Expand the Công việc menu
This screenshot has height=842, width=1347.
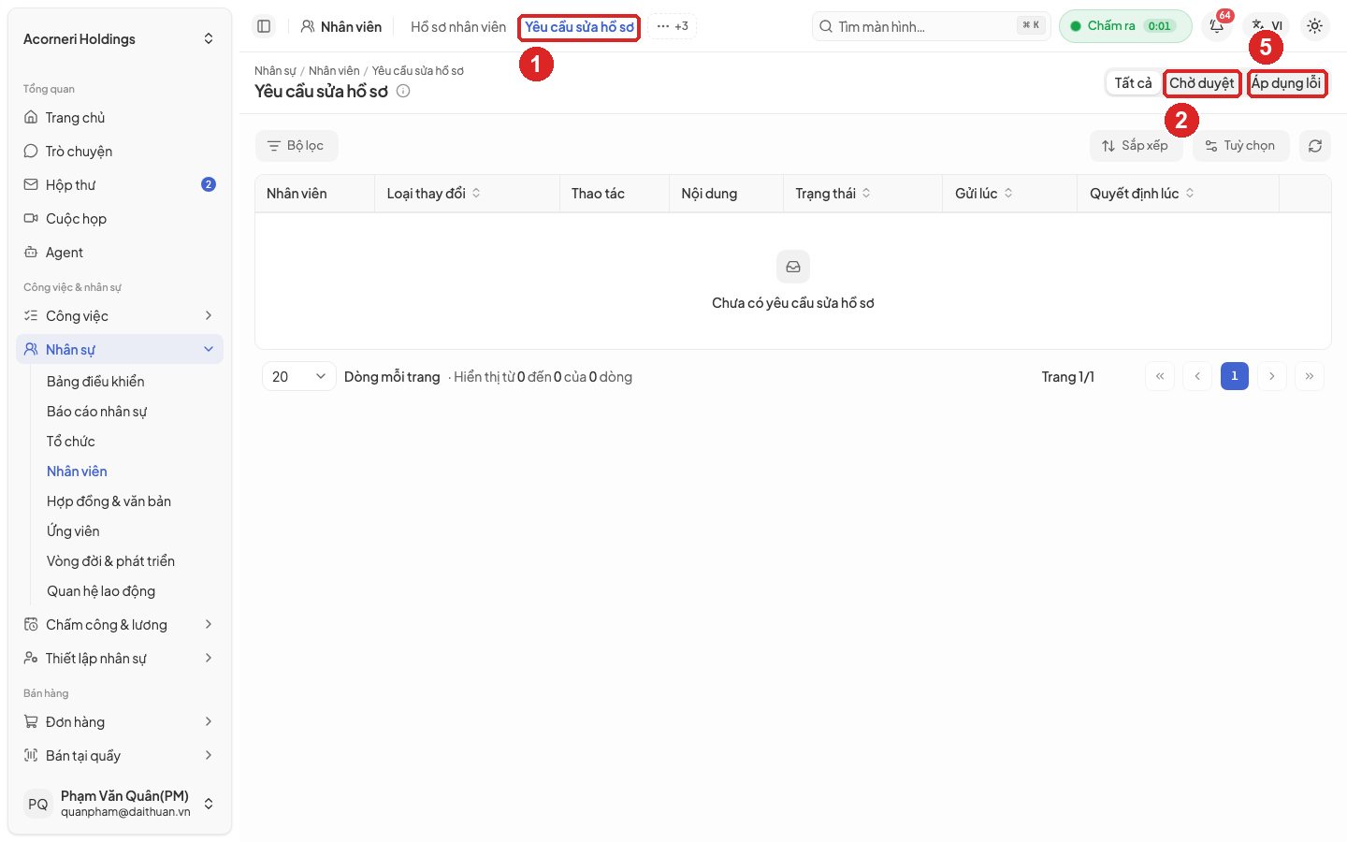[120, 316]
